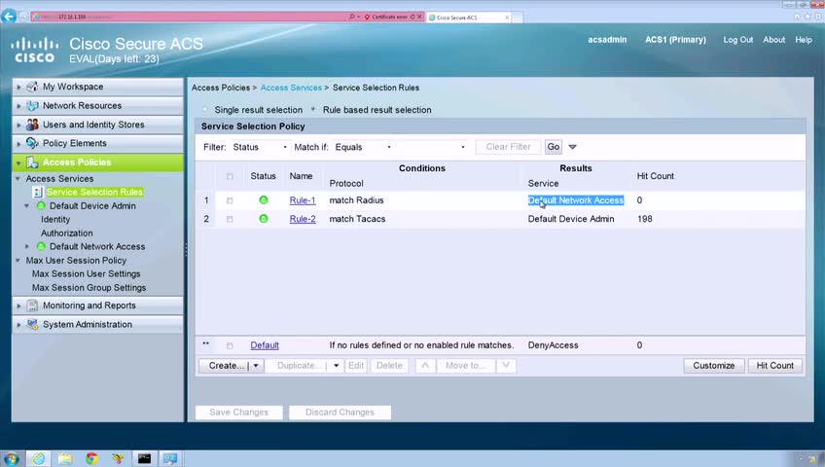This screenshot has height=467, width=825.
Task: Click the Network Resources icon
Action: tap(32, 106)
